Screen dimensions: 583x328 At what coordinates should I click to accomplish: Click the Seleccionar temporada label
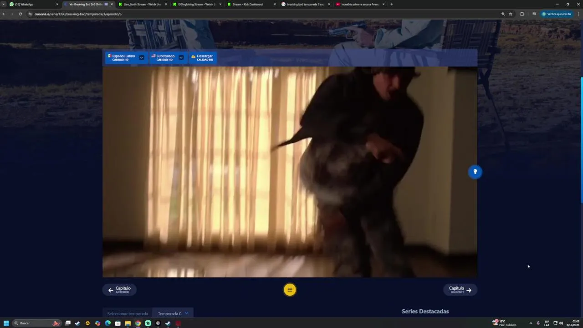[x=128, y=314]
